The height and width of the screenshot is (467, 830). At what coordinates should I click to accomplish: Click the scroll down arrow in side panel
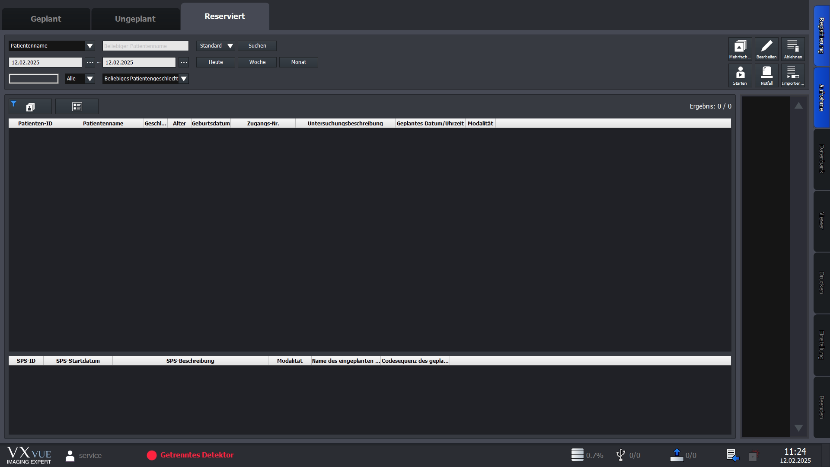point(798,428)
